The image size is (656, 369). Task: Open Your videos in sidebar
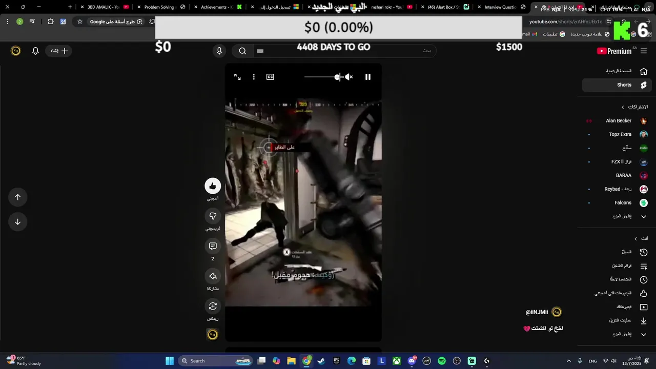click(617, 307)
